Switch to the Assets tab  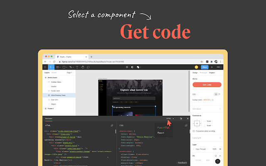tap(54, 73)
